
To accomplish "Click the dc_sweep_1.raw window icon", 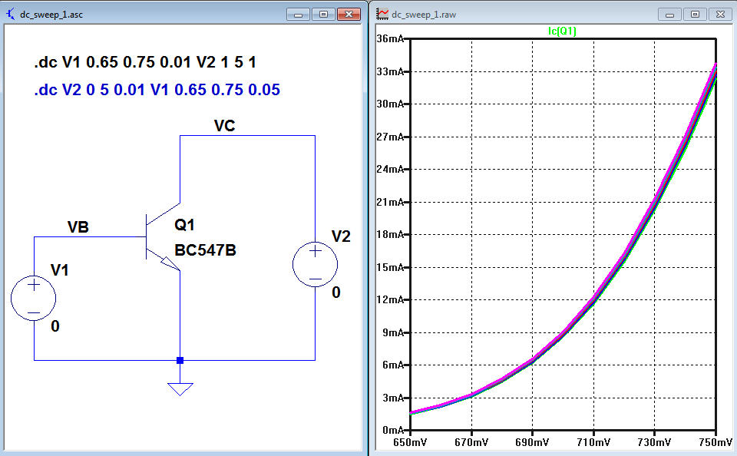I will [382, 14].
